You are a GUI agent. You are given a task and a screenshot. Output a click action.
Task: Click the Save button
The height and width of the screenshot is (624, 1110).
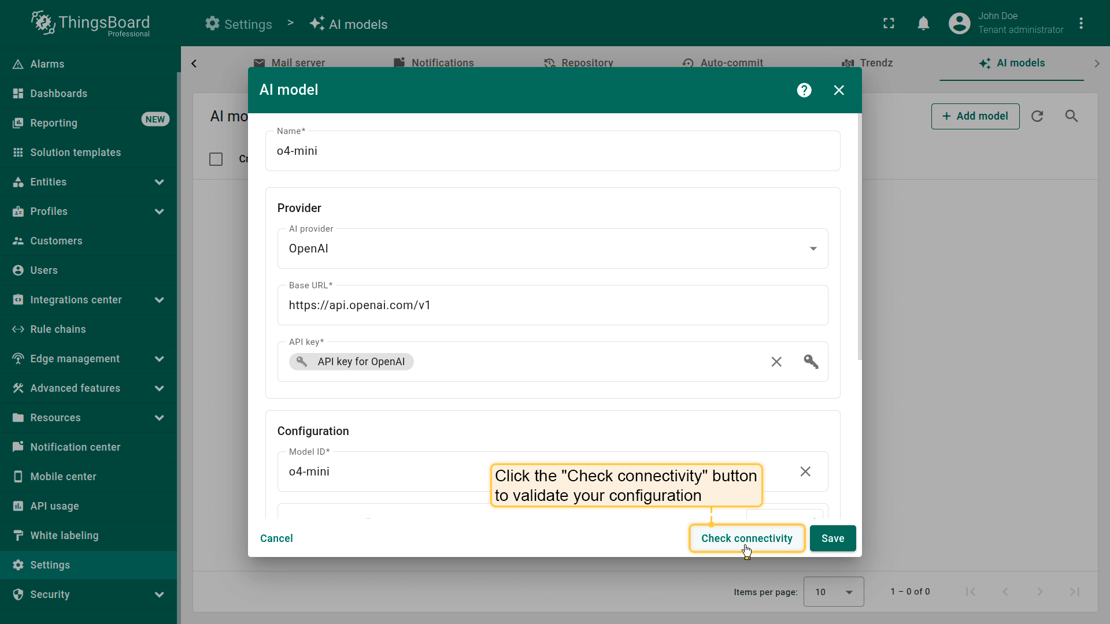click(x=832, y=538)
